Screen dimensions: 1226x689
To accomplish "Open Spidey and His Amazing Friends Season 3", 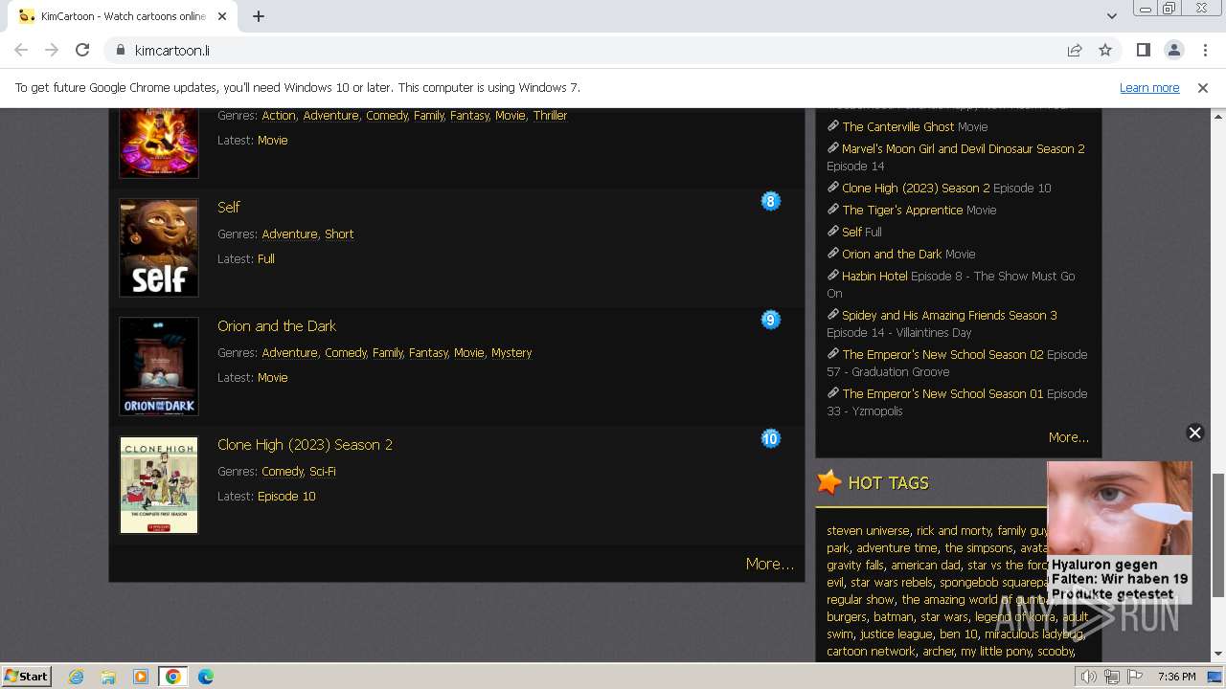I will pyautogui.click(x=949, y=315).
